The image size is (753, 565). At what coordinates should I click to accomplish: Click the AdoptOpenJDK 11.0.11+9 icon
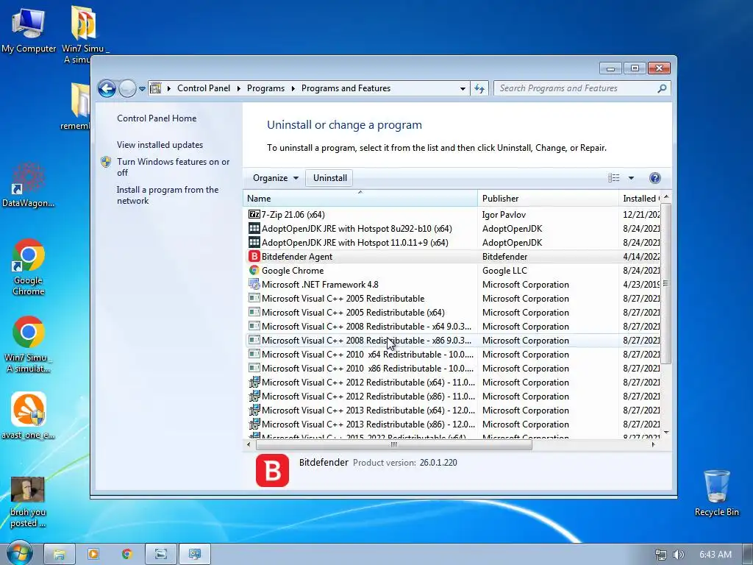(254, 242)
